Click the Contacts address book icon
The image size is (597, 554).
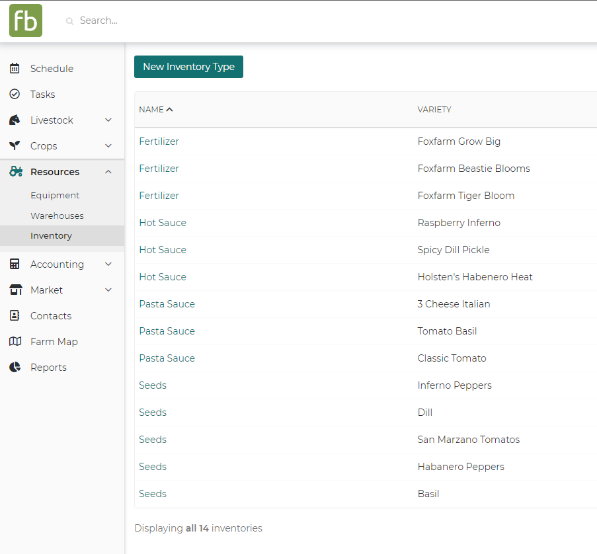point(15,315)
